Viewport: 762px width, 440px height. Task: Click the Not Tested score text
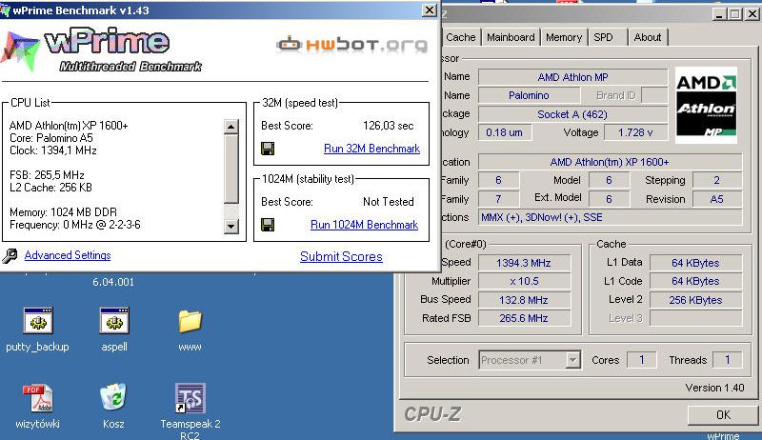(x=389, y=202)
